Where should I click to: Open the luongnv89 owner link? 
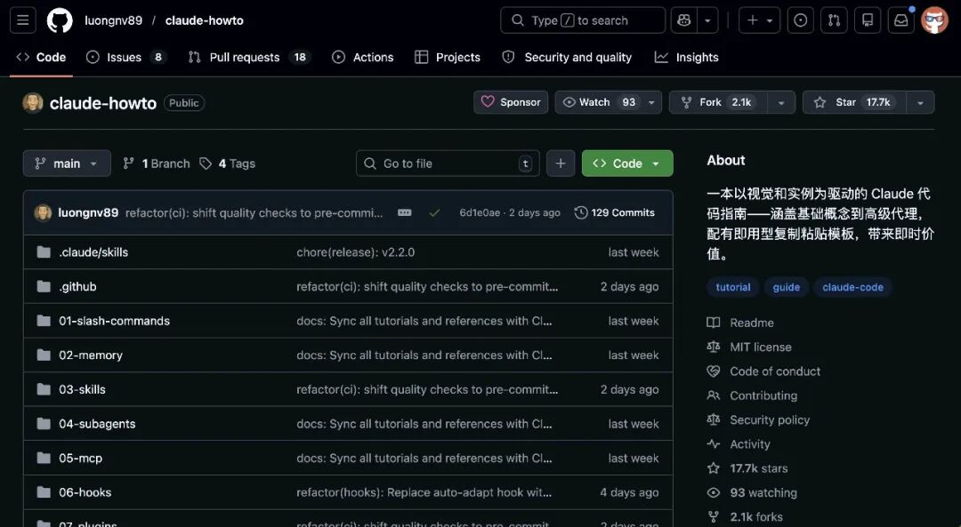pos(113,20)
